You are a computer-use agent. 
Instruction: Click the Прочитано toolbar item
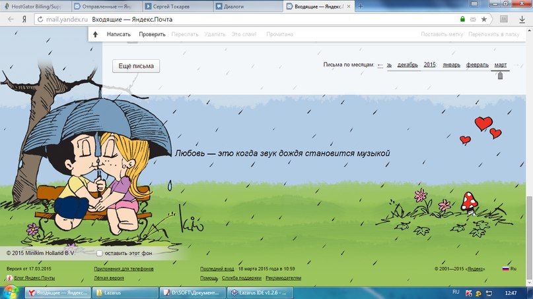click(280, 34)
